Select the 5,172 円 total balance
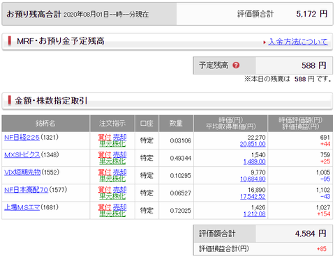This screenshot has width=335, height=258. tap(312, 14)
